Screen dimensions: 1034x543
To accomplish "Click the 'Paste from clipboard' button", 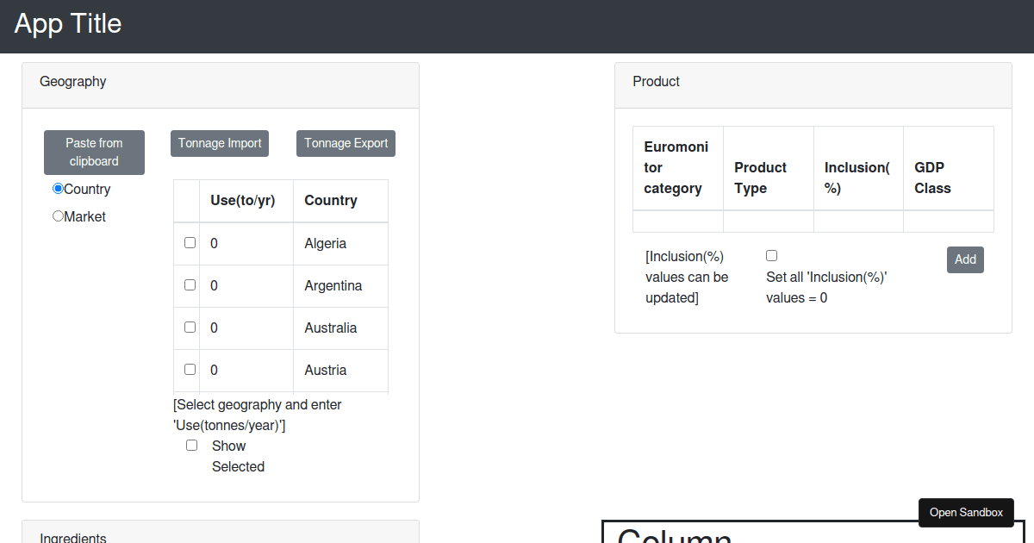I will 94,152.
